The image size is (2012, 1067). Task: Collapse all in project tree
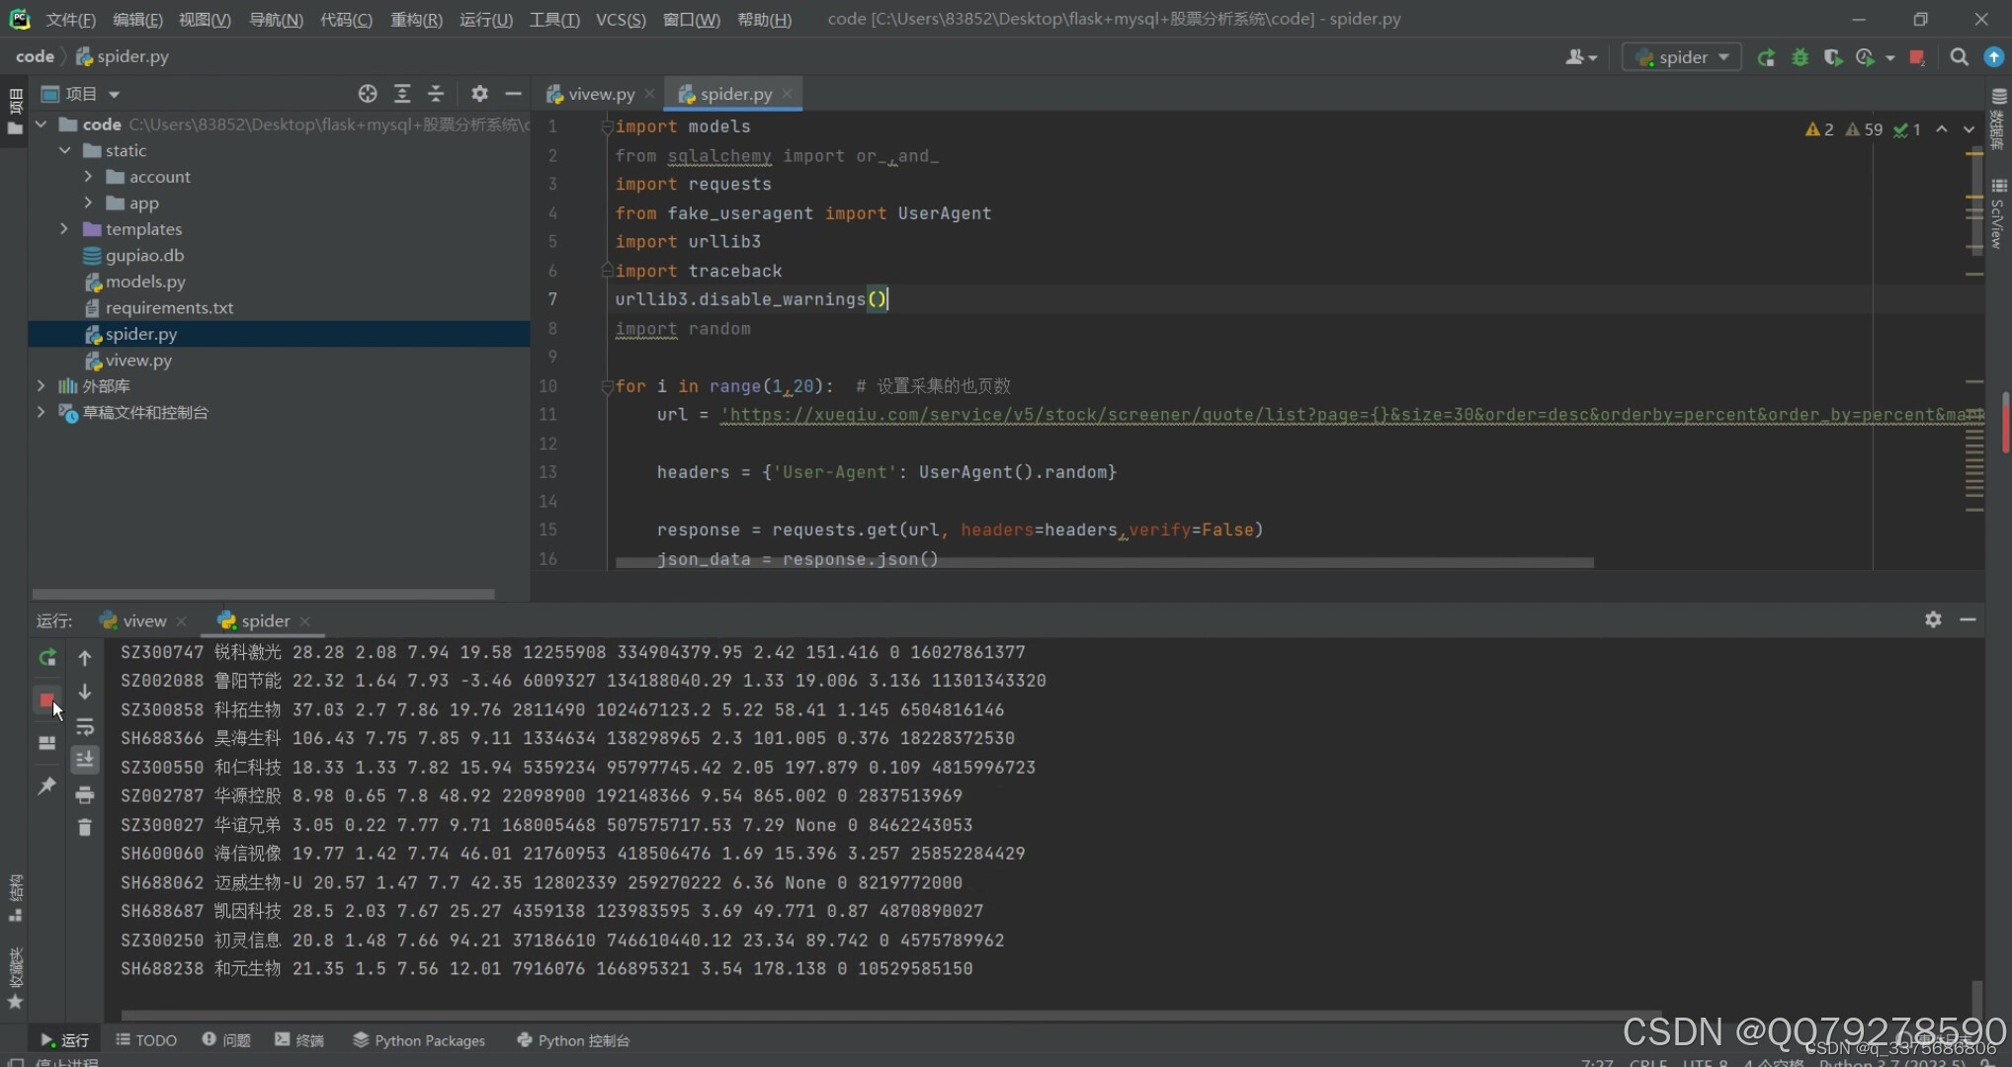[436, 94]
